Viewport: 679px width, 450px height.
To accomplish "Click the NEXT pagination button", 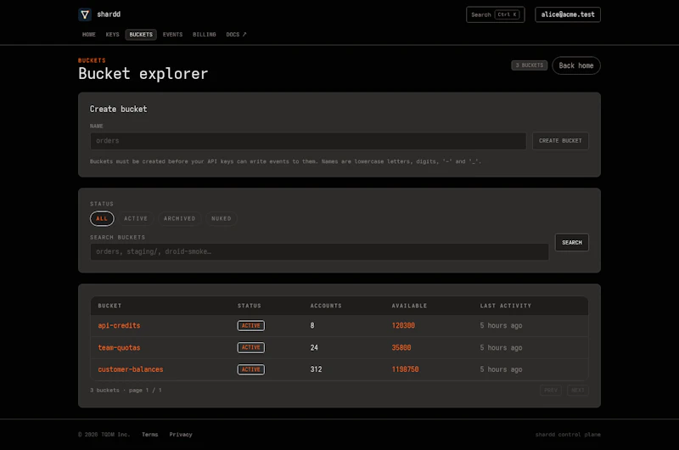I will (578, 391).
